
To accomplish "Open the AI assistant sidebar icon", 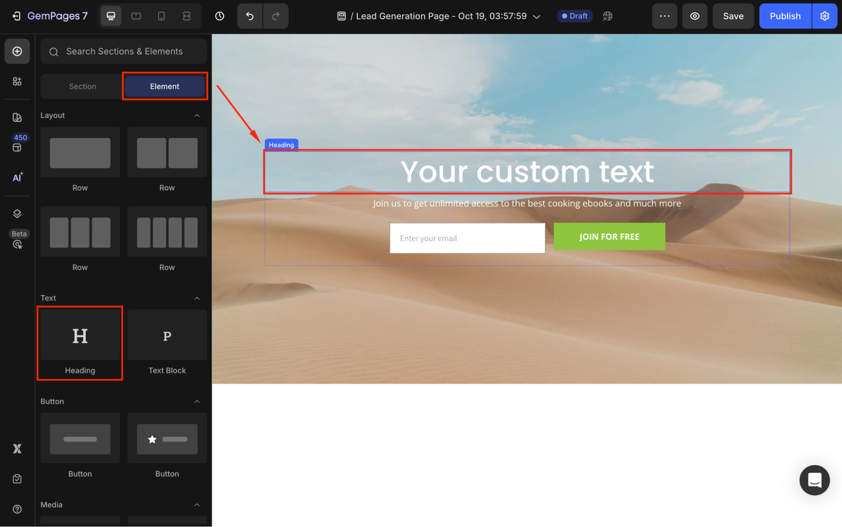I will click(x=17, y=177).
